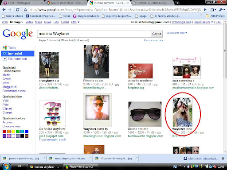Go forward with the browser forward arrow
This screenshot has width=227, height=170.
tap(10, 10)
